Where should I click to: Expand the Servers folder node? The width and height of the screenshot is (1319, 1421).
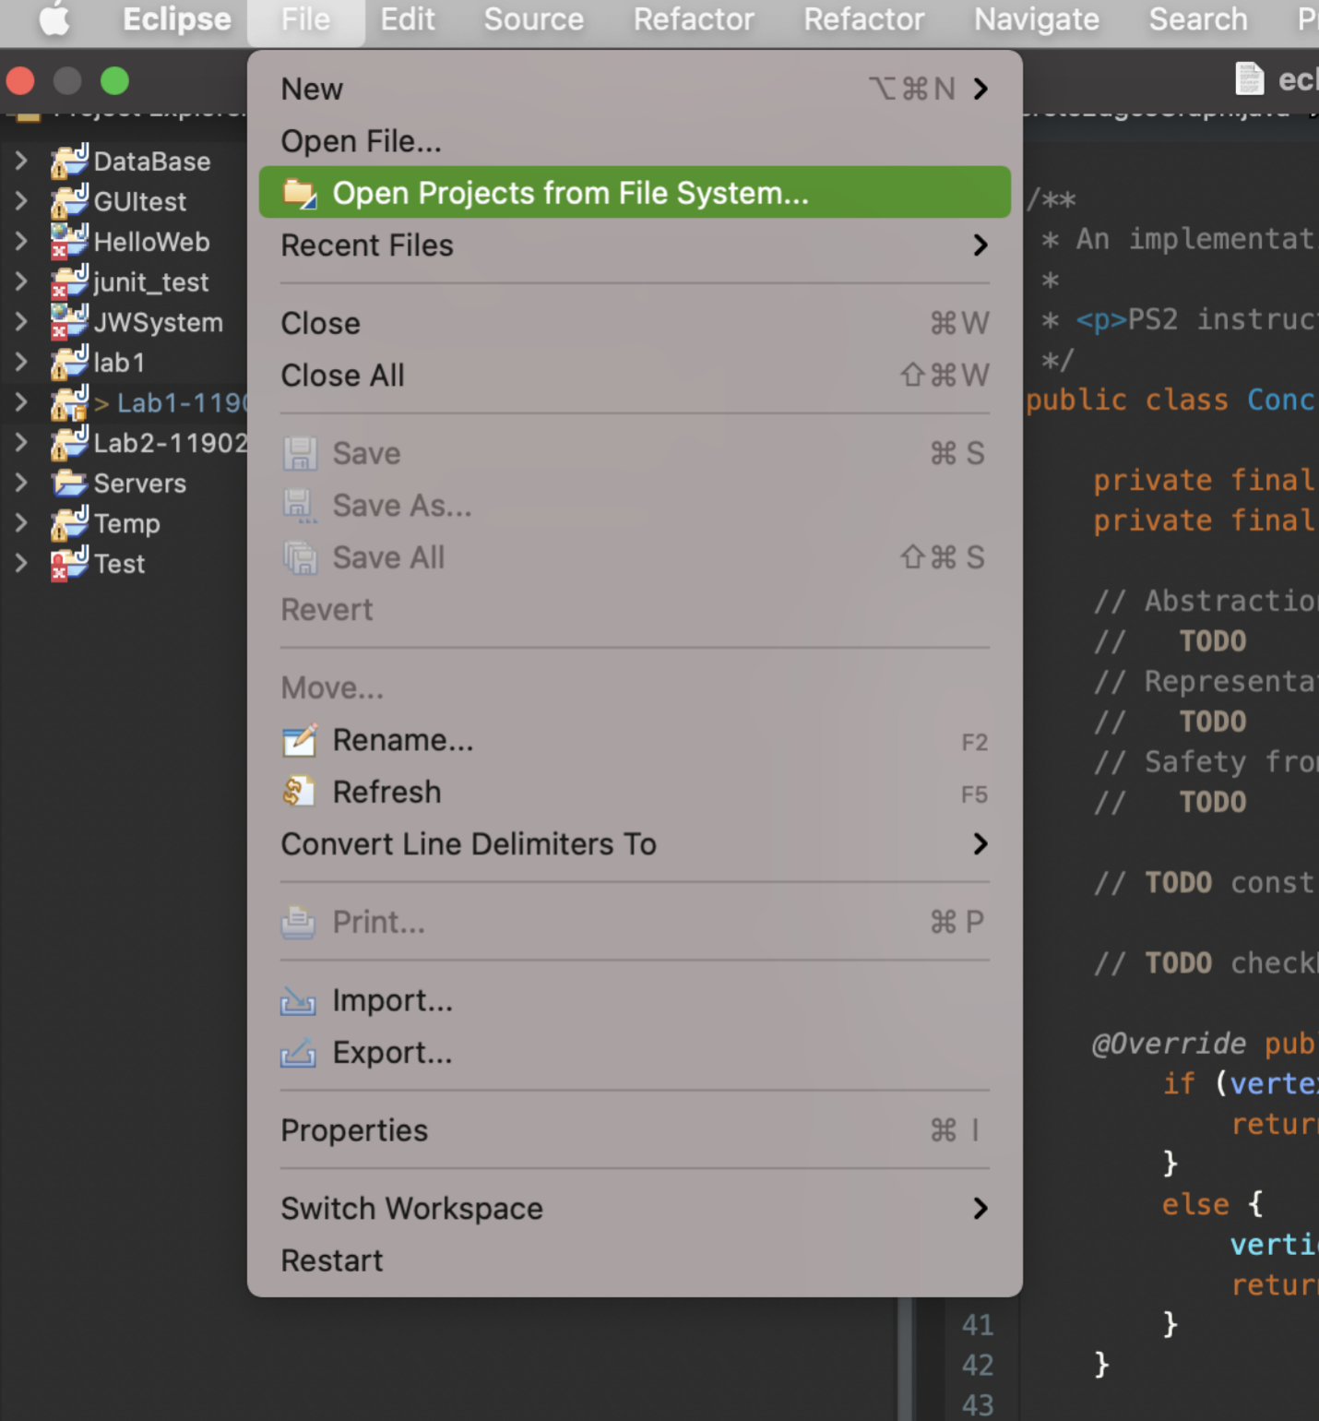21,484
